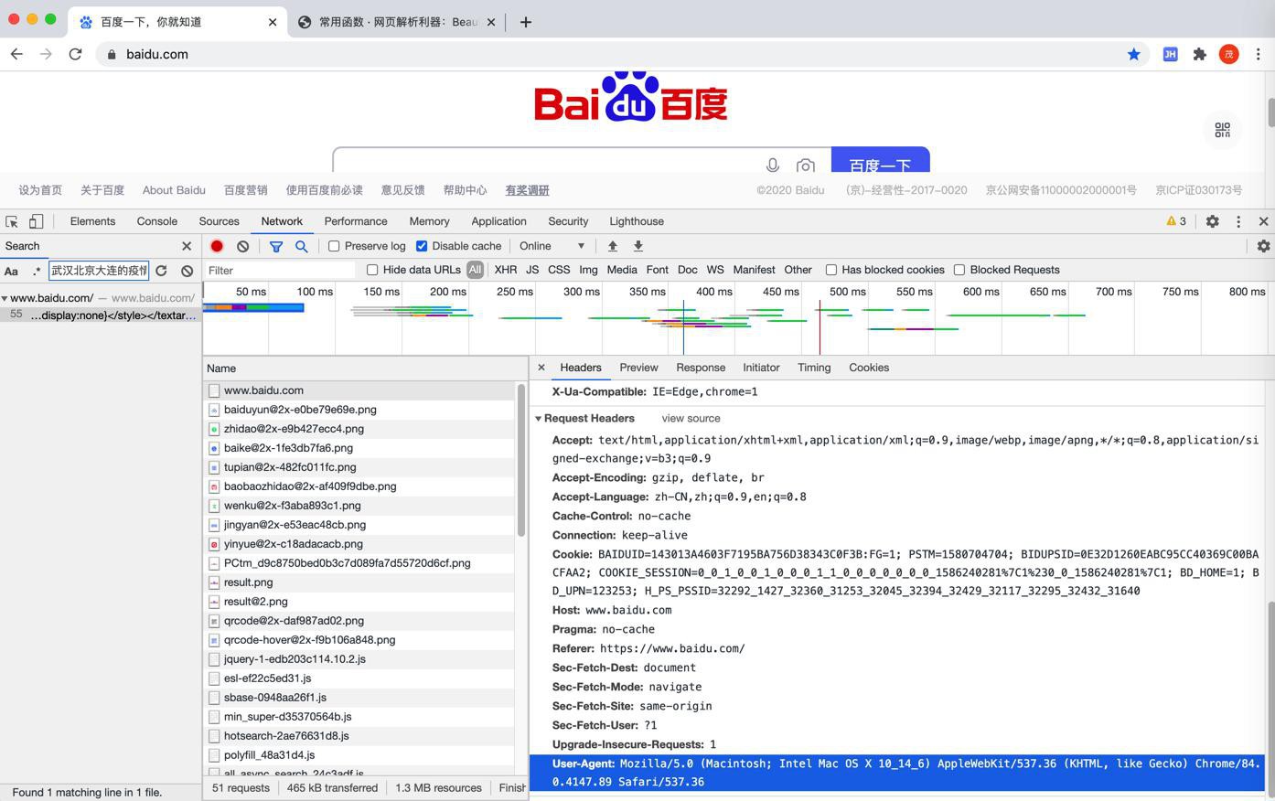1275x801 pixels.
Task: Click the bookmark star icon in address bar
Action: 1133,54
